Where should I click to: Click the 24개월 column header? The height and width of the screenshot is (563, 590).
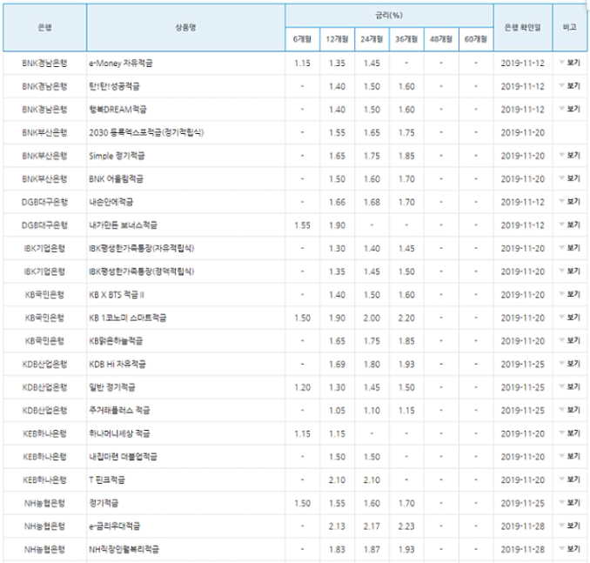pos(372,39)
